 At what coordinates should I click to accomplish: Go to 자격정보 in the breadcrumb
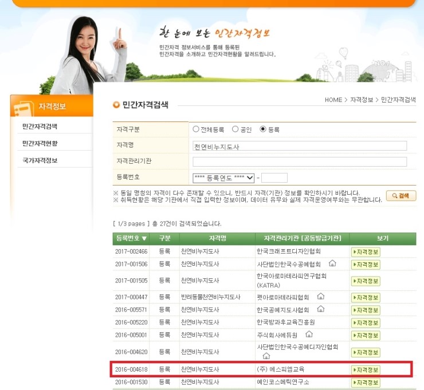click(x=362, y=100)
